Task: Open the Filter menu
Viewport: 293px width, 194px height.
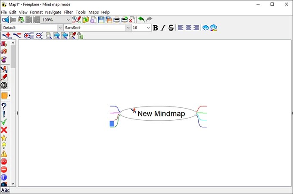Action: tap(69, 13)
